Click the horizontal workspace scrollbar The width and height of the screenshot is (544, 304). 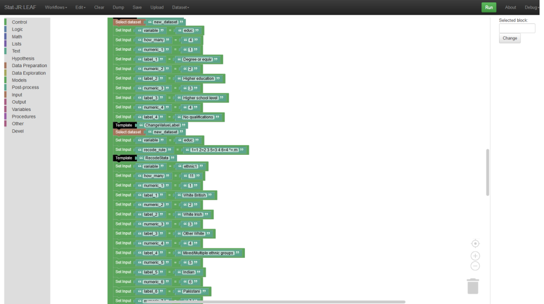[x=276, y=302]
